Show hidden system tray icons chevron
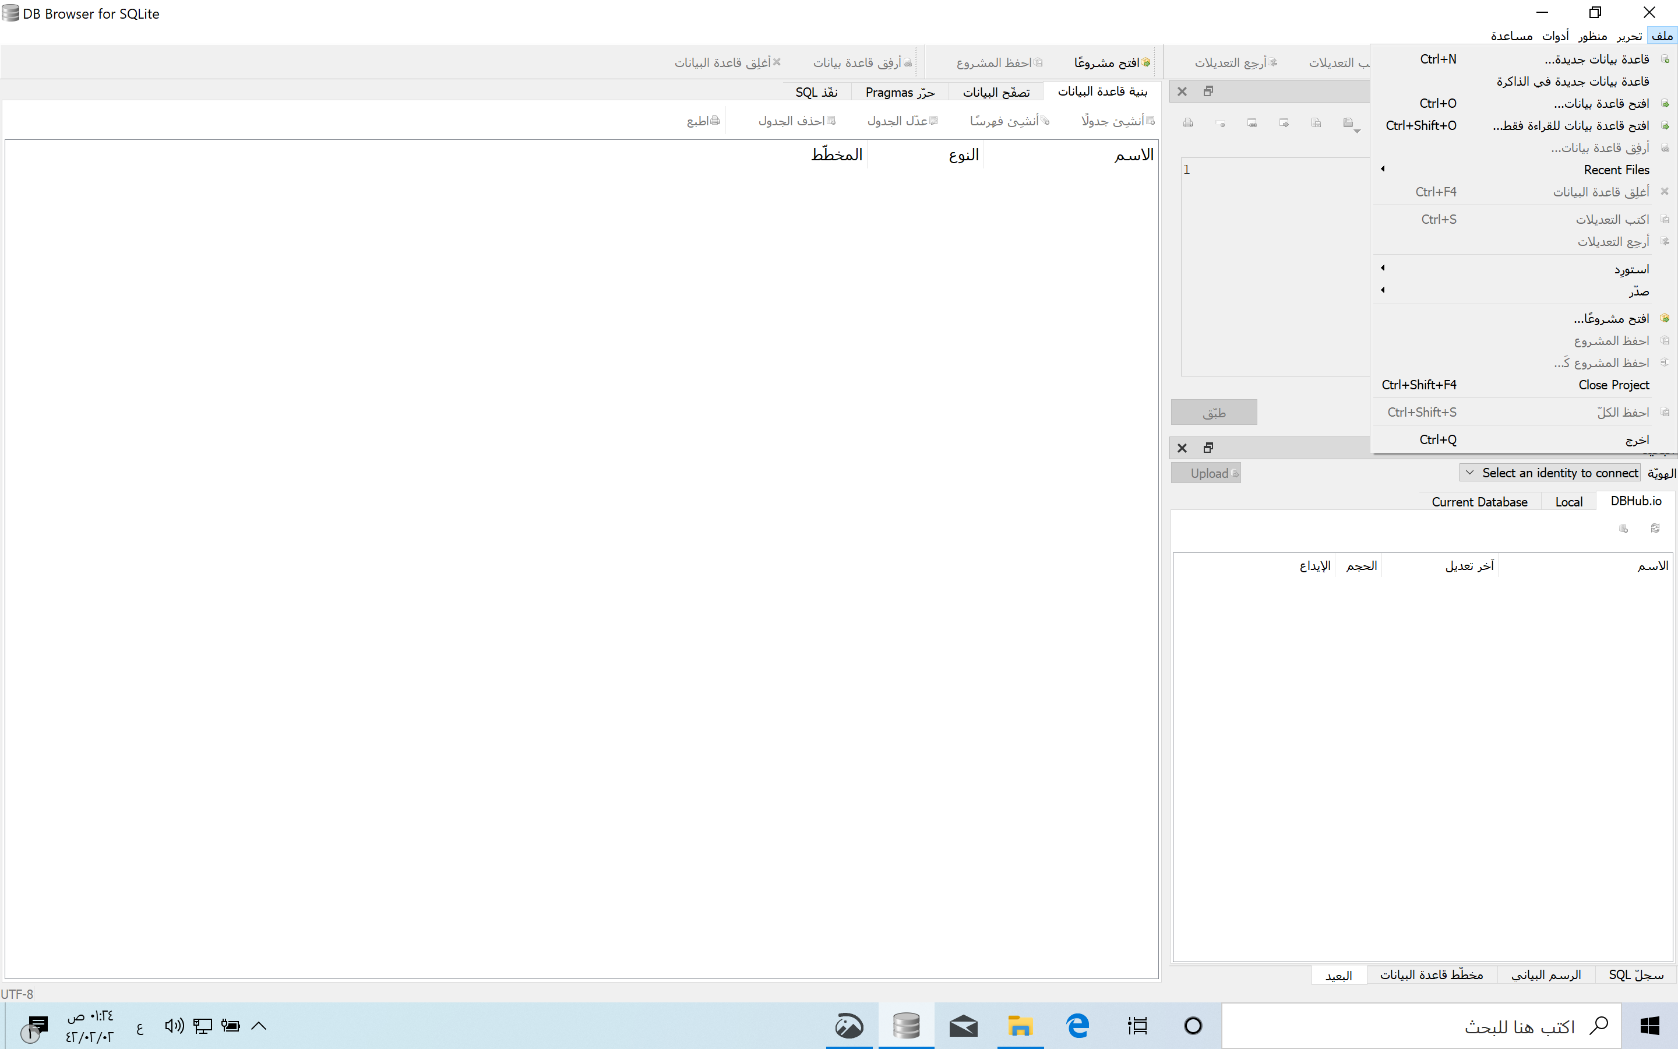 pos(259,1026)
